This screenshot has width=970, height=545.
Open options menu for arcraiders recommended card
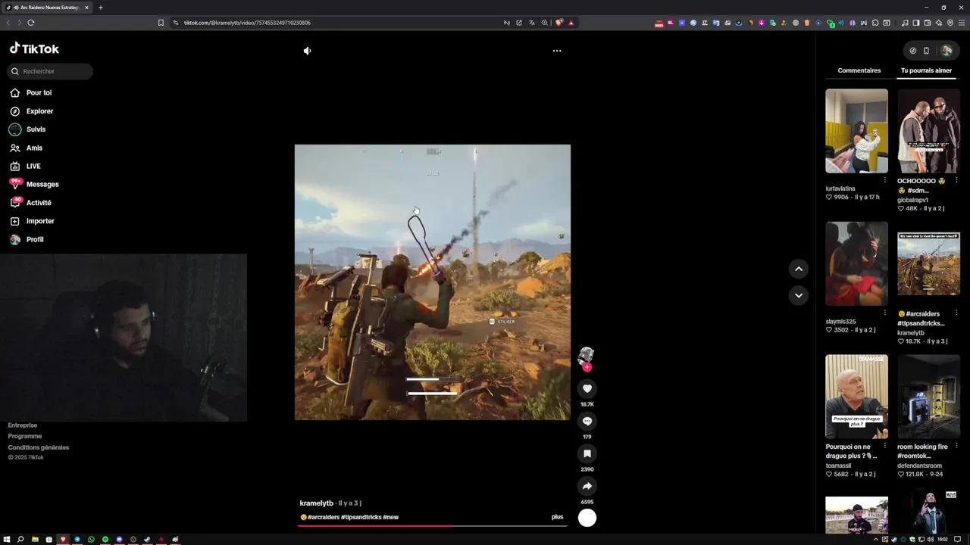click(956, 313)
